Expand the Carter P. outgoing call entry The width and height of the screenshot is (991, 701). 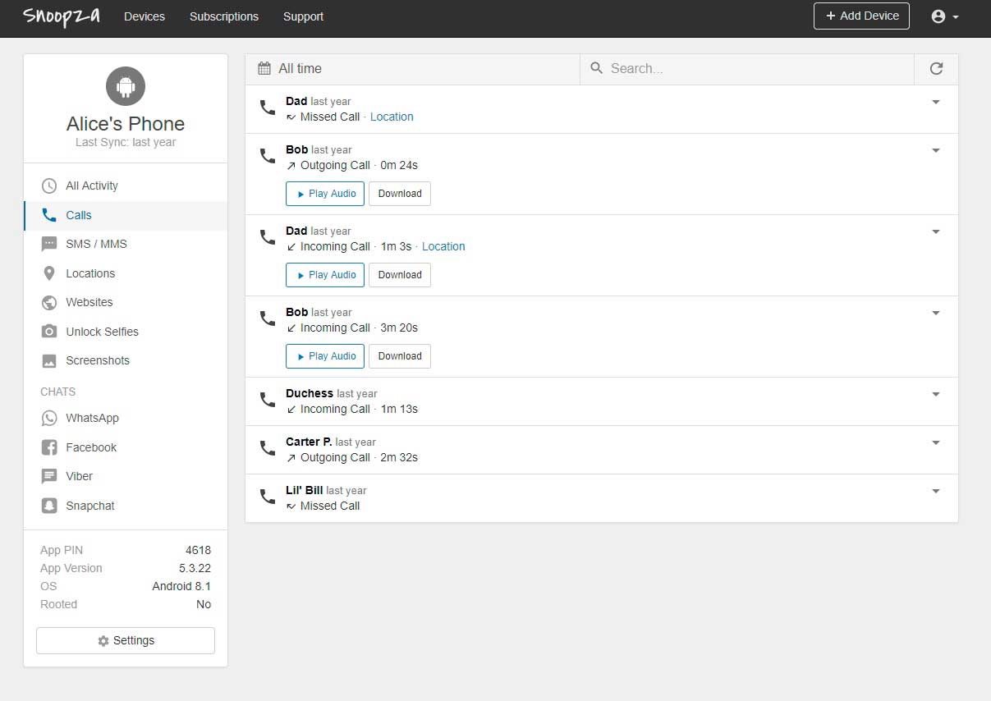click(935, 442)
